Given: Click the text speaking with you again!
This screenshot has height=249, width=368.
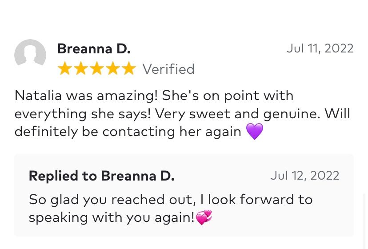Looking at the screenshot, I should coord(112,218).
